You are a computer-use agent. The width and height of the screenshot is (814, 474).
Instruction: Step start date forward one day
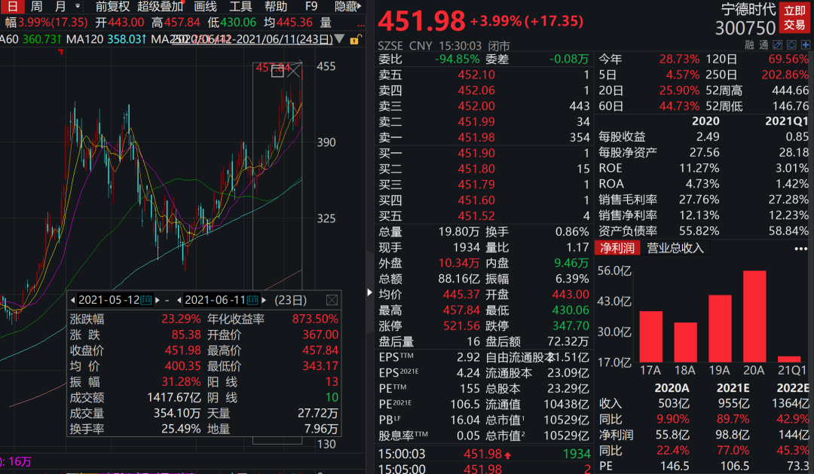[x=158, y=300]
